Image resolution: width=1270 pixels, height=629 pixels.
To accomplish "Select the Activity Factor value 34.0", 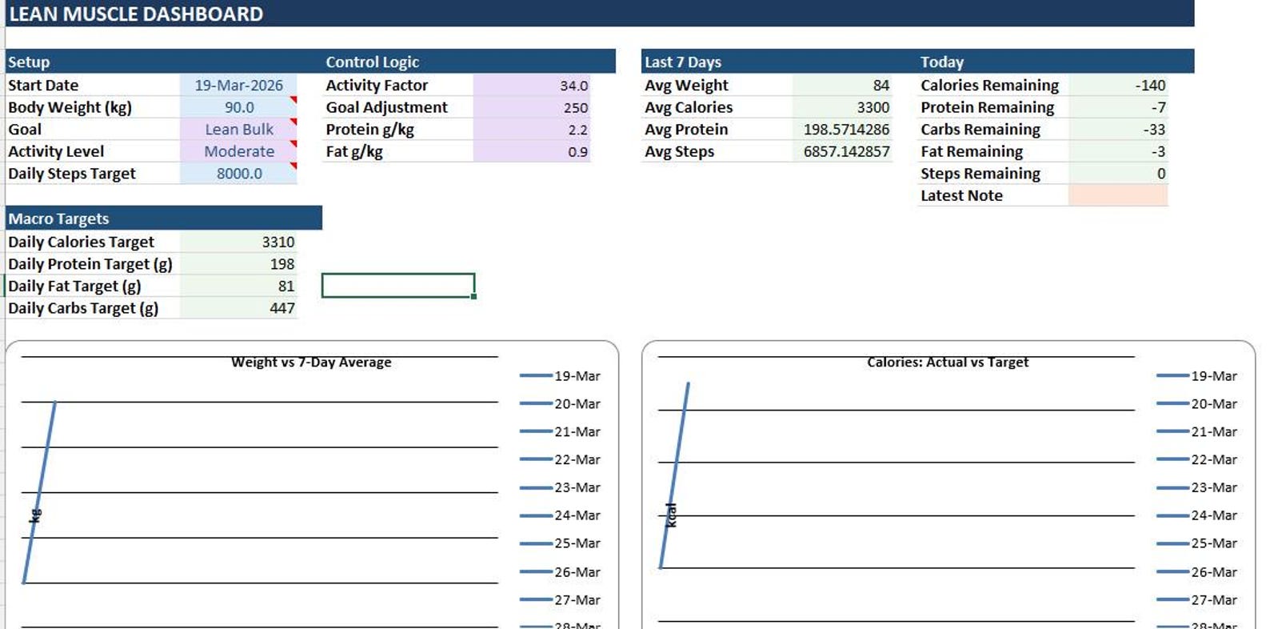I will (532, 85).
